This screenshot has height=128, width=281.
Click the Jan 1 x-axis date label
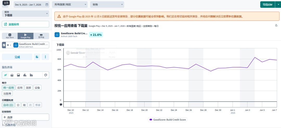(233, 110)
